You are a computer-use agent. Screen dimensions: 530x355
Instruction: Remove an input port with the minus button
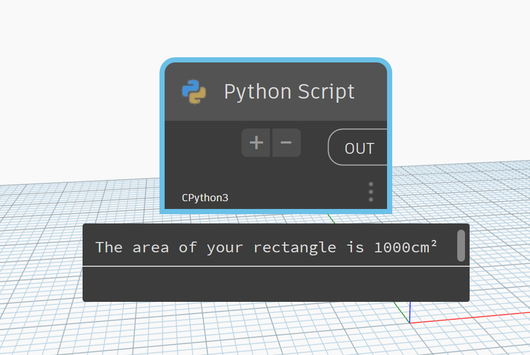coord(286,143)
